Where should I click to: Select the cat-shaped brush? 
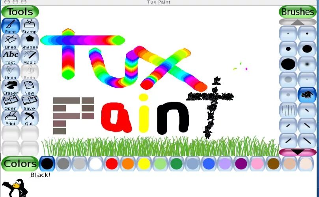coord(307,95)
